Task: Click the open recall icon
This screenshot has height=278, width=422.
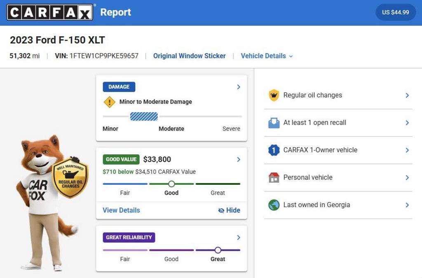Action: coord(274,123)
